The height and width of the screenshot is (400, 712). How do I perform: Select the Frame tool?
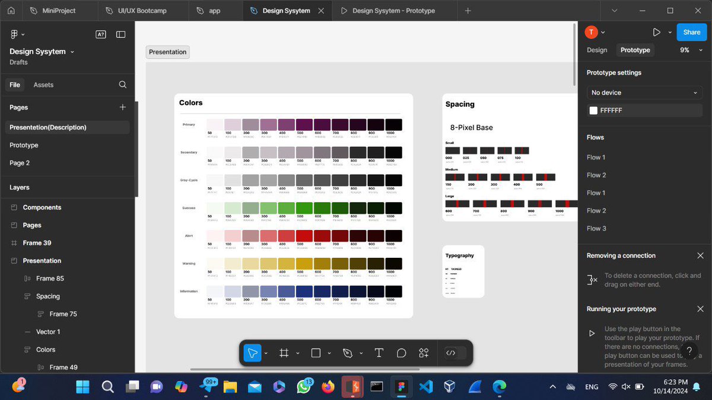click(284, 353)
